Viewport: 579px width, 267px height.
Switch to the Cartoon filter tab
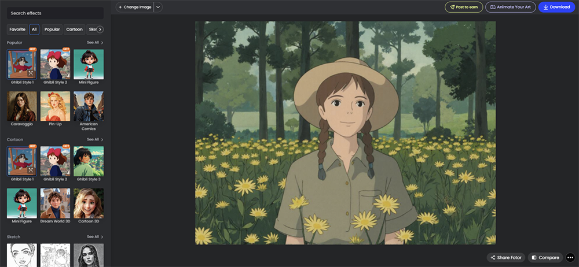(74, 29)
